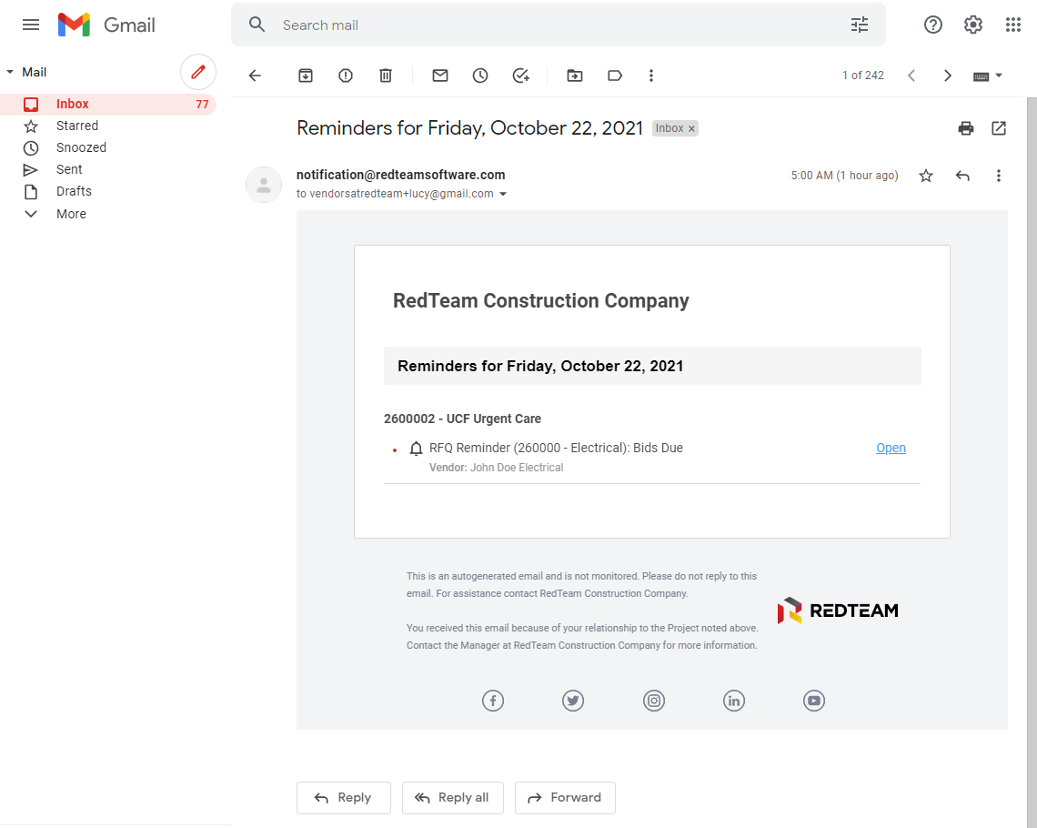Report this email as spam
This screenshot has width=1037, height=828.
pos(346,76)
